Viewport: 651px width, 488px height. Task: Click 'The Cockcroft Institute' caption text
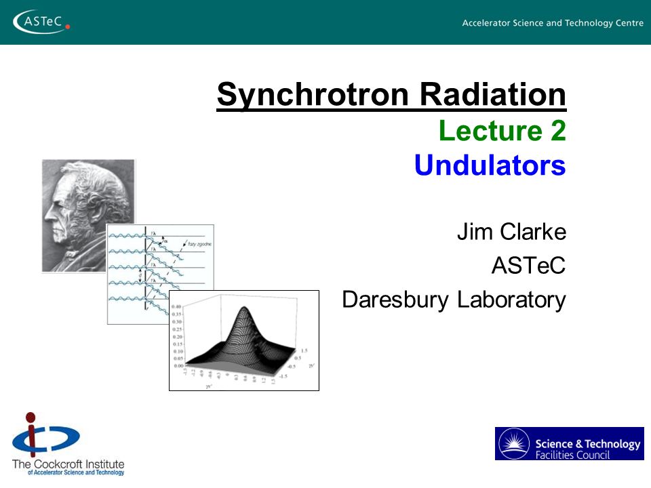pyautogui.click(x=68, y=464)
